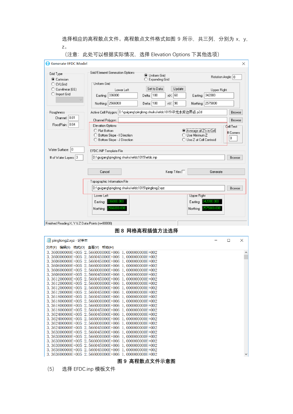Select the Uniform Grid option
293x414 pixels.
pyautogui.click(x=146, y=76)
